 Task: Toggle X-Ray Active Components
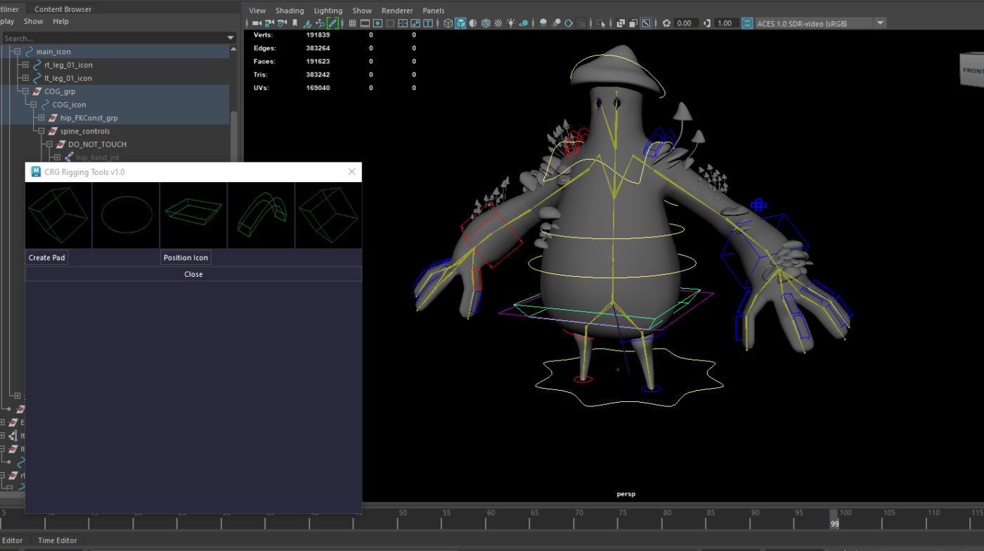coord(633,23)
